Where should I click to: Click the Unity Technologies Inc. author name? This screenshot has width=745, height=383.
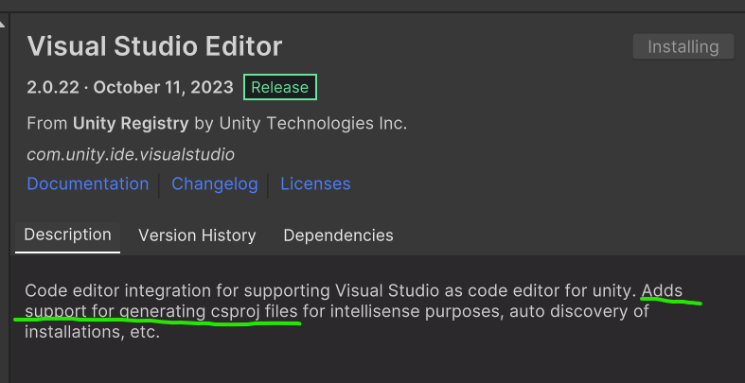tap(325, 123)
